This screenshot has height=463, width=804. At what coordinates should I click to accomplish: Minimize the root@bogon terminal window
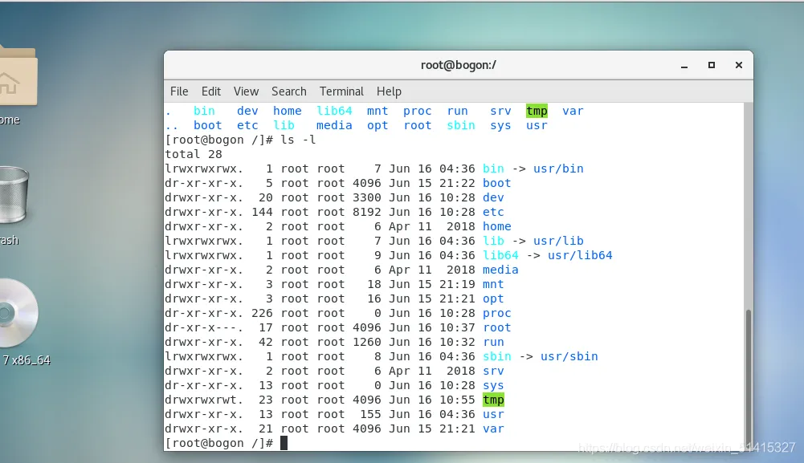tap(684, 66)
